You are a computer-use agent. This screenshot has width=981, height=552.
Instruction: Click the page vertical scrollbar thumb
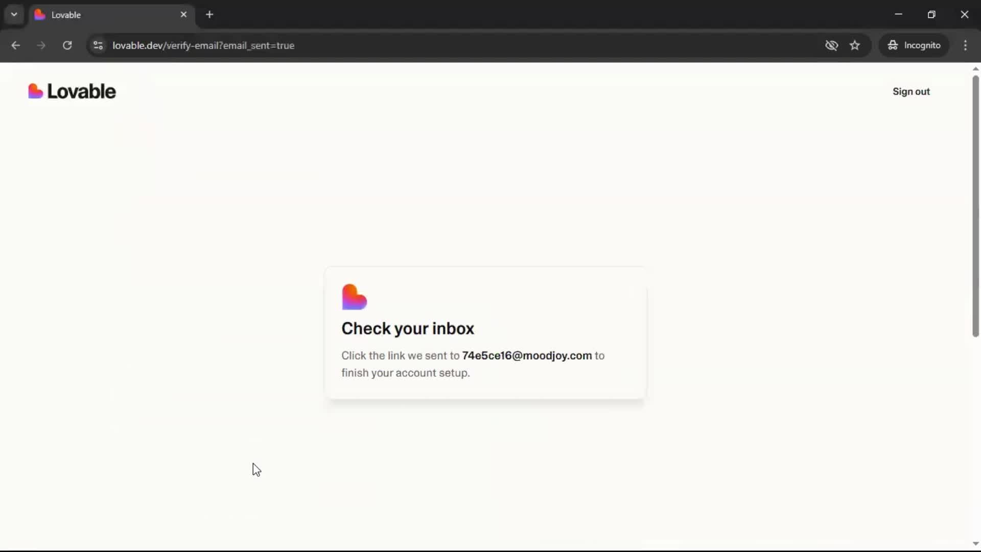pos(975,206)
